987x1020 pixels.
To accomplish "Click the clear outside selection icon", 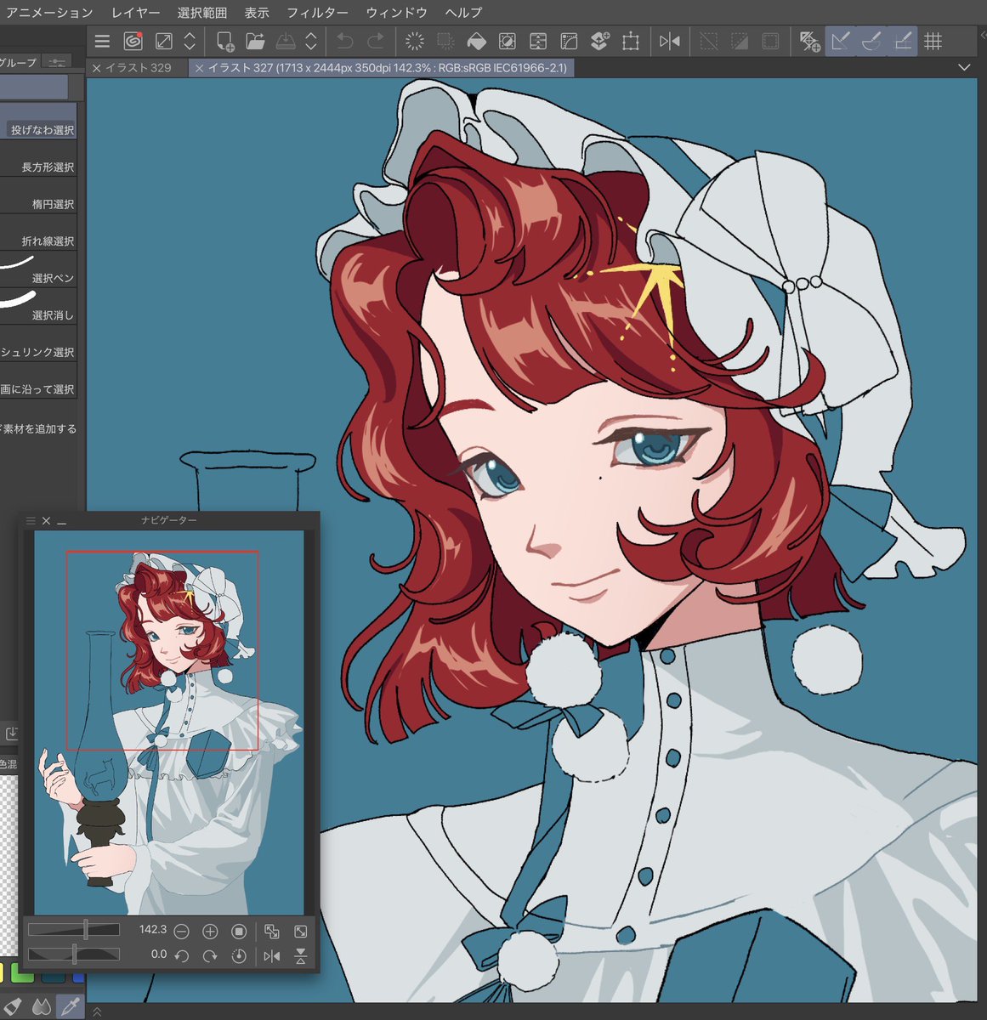I will [x=445, y=41].
